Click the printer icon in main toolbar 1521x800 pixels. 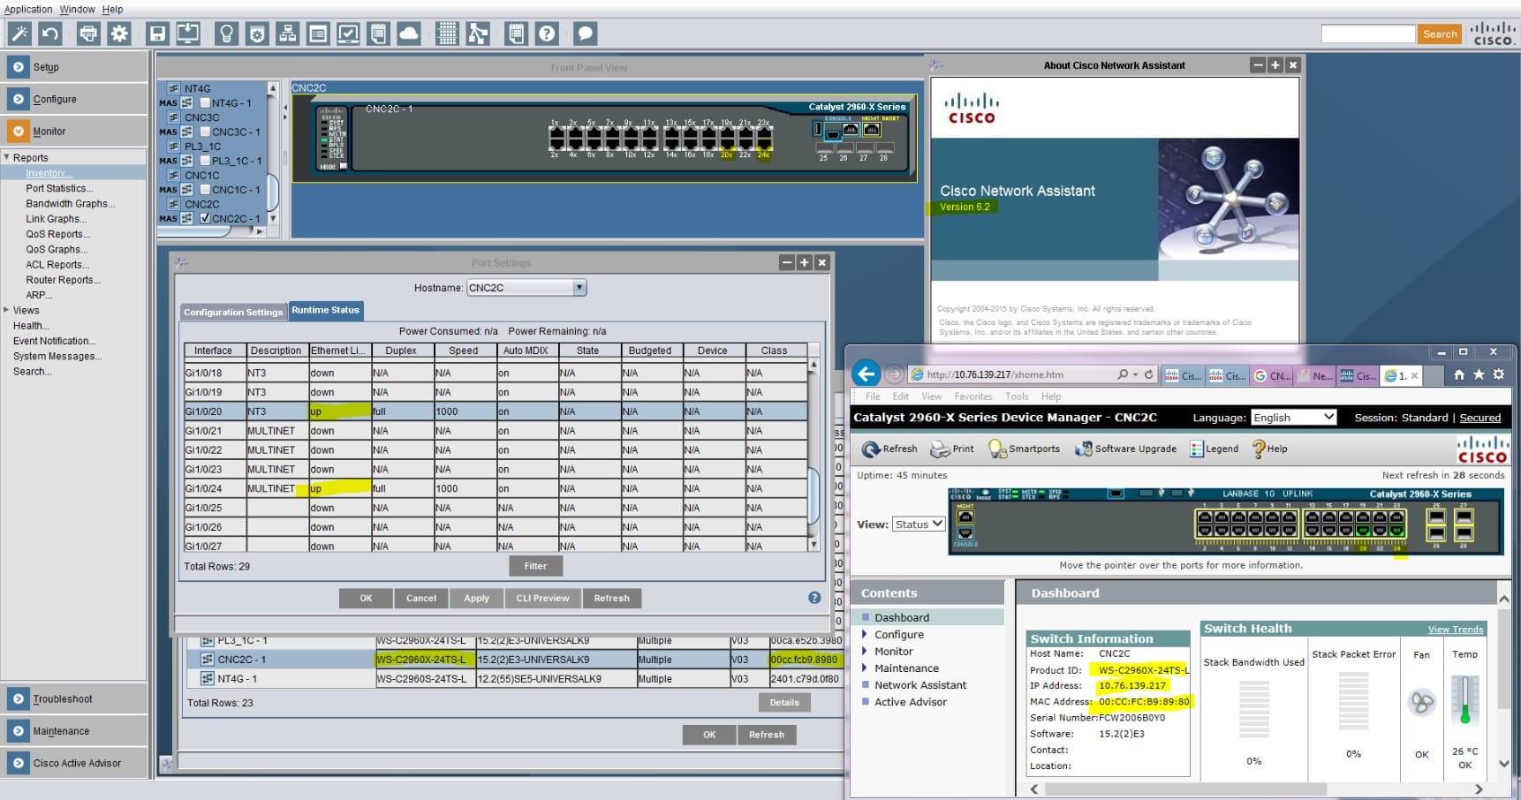pos(88,34)
